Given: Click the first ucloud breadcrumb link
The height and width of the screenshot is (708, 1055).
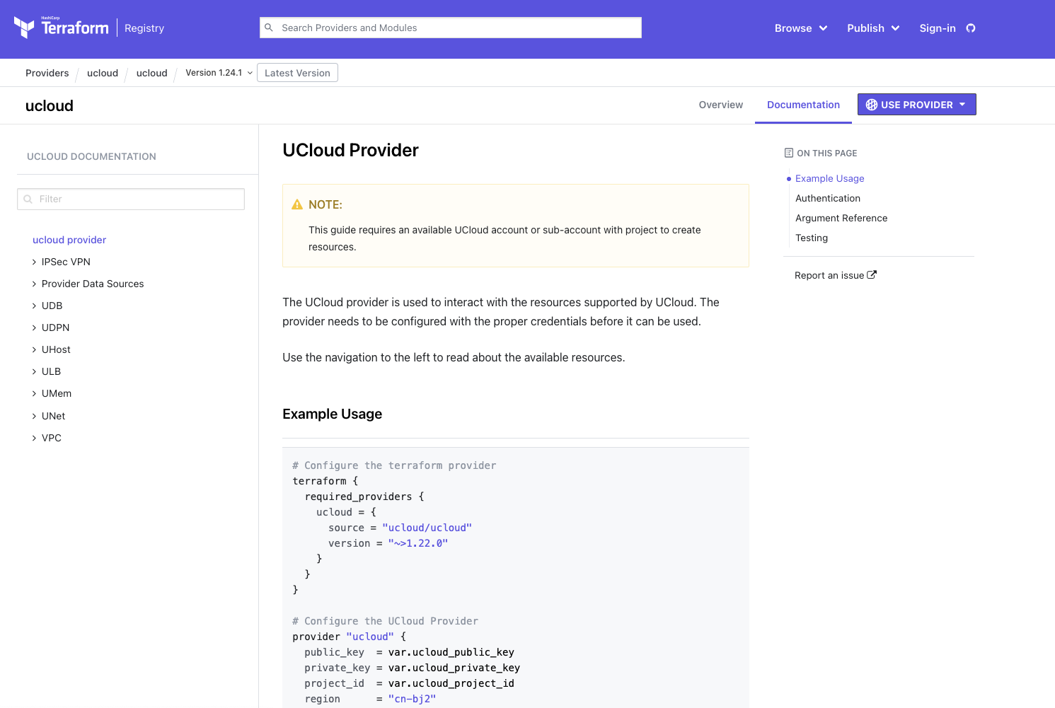Looking at the screenshot, I should tap(103, 73).
